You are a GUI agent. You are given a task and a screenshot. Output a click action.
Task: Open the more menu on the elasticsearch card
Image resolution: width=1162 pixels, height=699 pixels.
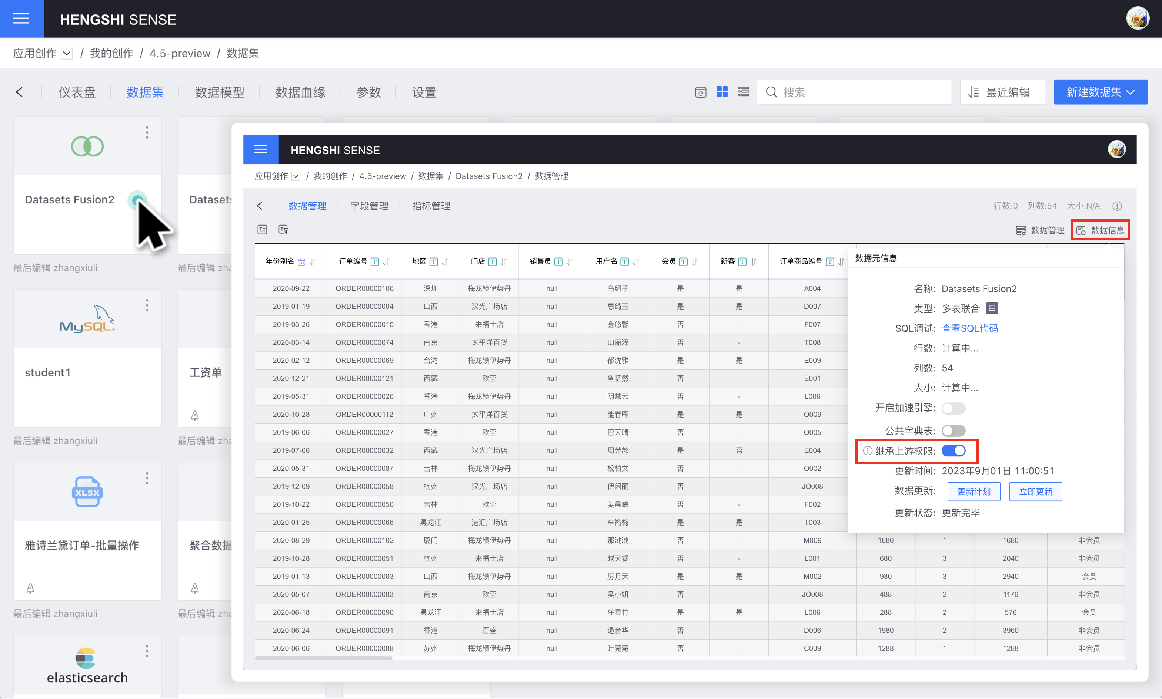pyautogui.click(x=147, y=651)
